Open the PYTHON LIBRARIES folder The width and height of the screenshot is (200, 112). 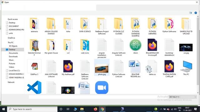[x=152, y=26]
